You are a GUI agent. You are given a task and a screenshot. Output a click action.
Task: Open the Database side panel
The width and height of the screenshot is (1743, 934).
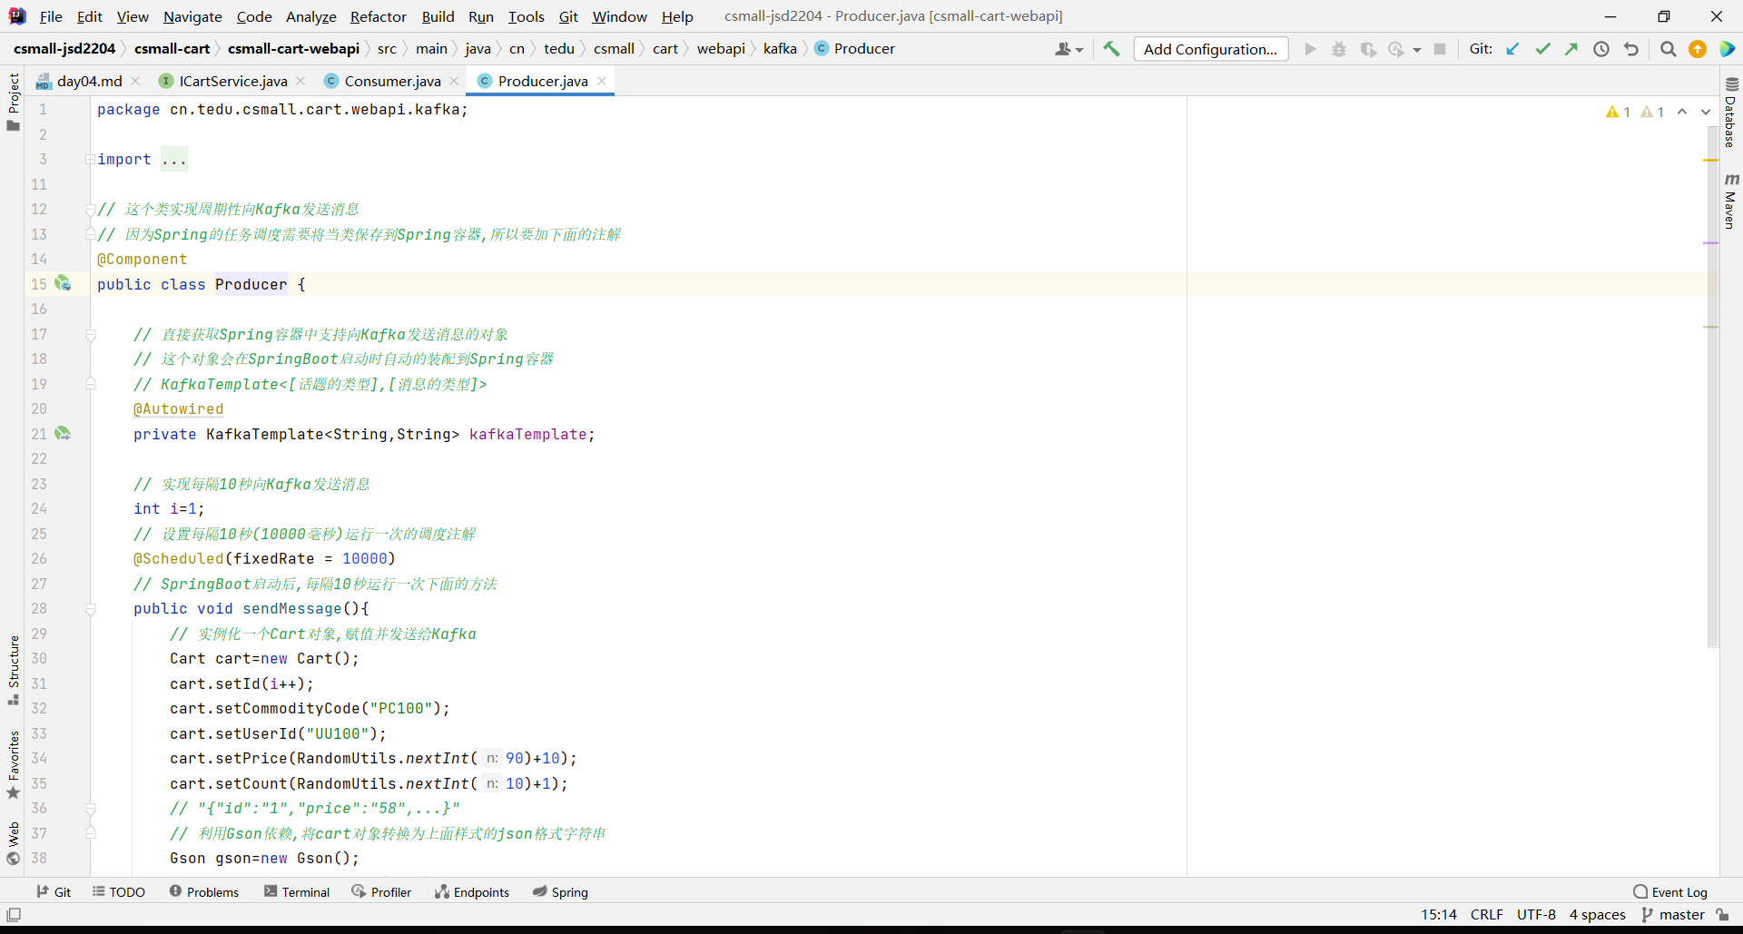pyautogui.click(x=1730, y=113)
